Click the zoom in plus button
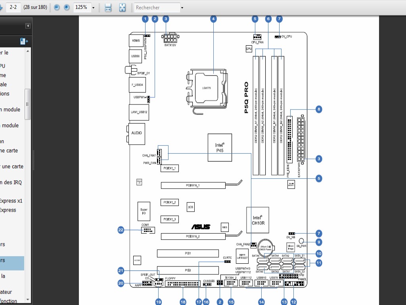Screen dimensions: 406x305 point(67,8)
